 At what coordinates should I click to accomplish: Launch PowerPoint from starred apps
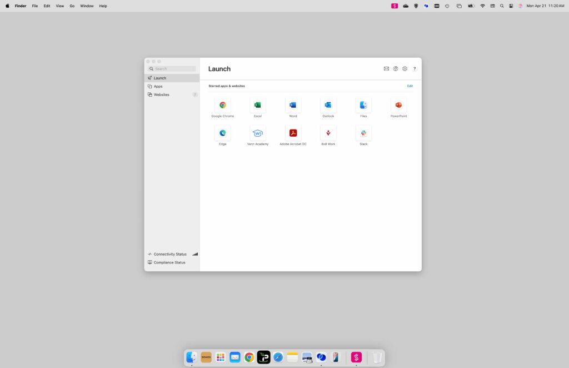point(398,105)
